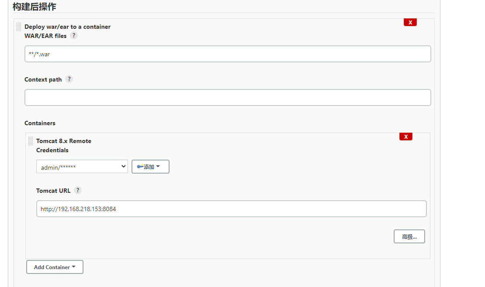Image resolution: width=485 pixels, height=287 pixels.
Task: Expand the Add Container menu
Action: click(x=55, y=267)
